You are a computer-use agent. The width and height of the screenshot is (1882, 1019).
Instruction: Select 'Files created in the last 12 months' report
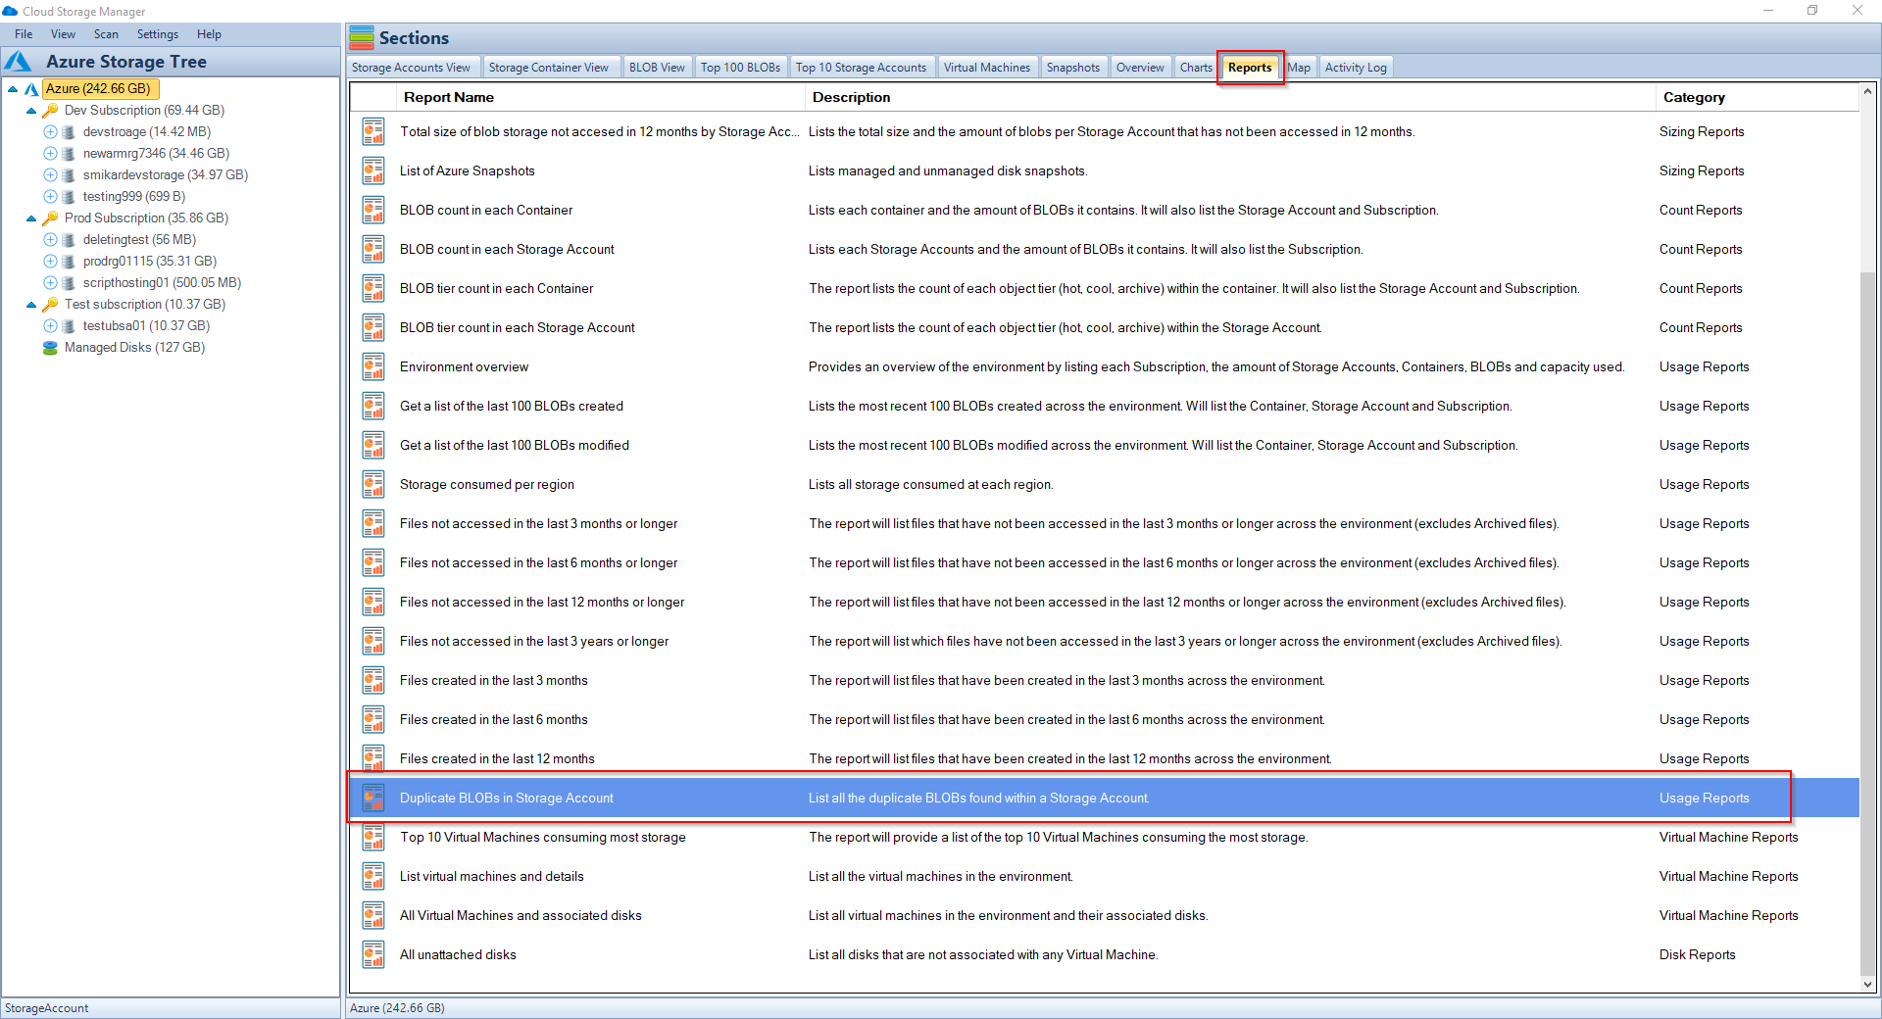coord(497,758)
